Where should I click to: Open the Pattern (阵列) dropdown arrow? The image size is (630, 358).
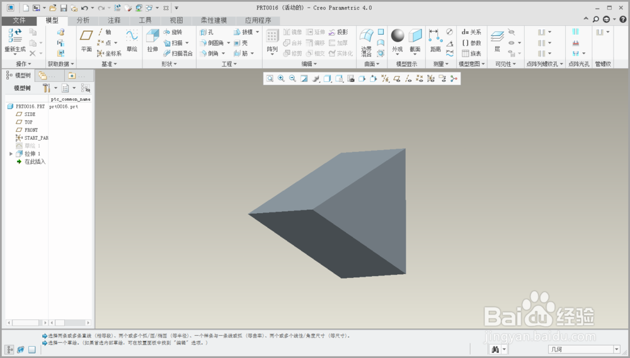pos(272,55)
